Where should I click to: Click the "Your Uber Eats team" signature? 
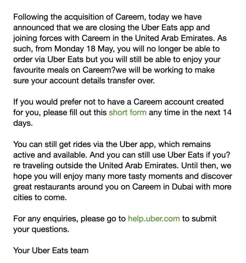[51, 250]
